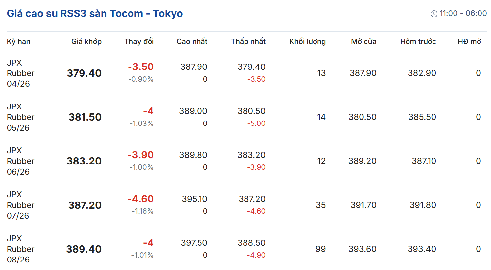This screenshot has height=270, width=491.
Task: Click the Thay đổi column header
Action: click(139, 41)
